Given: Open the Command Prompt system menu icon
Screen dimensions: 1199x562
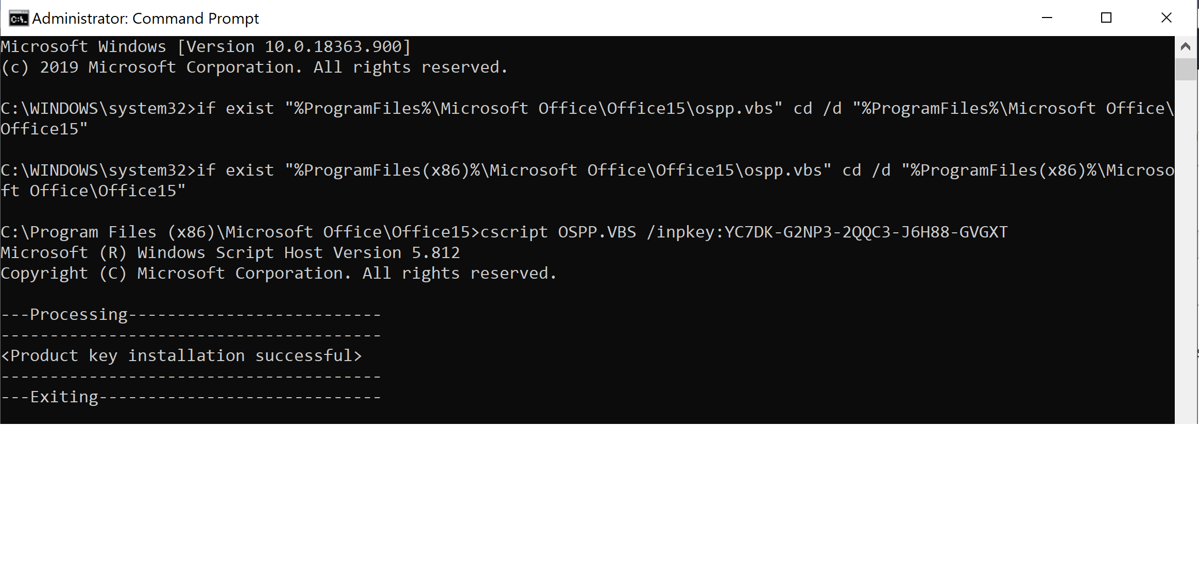Looking at the screenshot, I should pos(19,19).
